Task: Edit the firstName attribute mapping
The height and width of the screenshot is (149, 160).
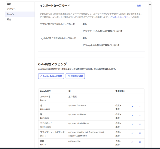Action: click(132, 107)
